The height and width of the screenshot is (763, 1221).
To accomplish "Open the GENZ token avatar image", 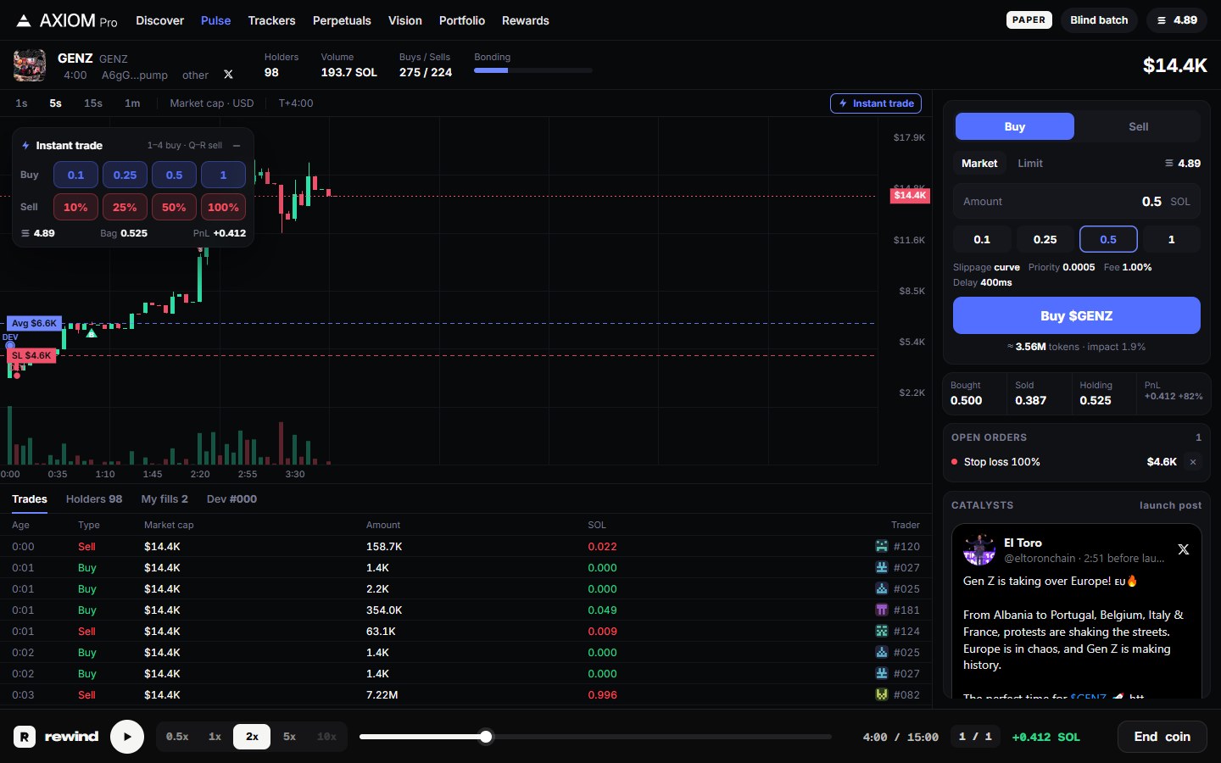I will coord(30,65).
